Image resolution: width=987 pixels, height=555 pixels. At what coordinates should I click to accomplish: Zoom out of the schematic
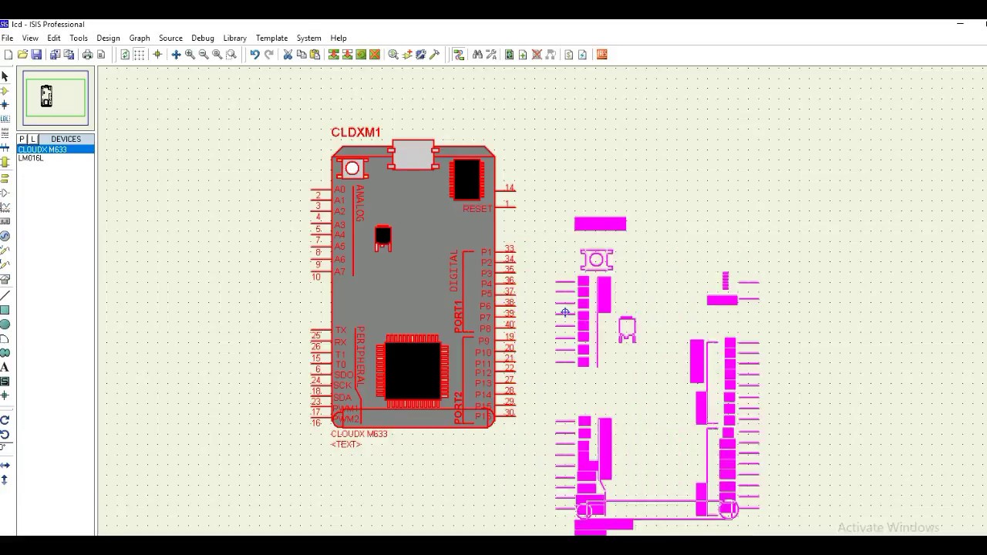(204, 55)
